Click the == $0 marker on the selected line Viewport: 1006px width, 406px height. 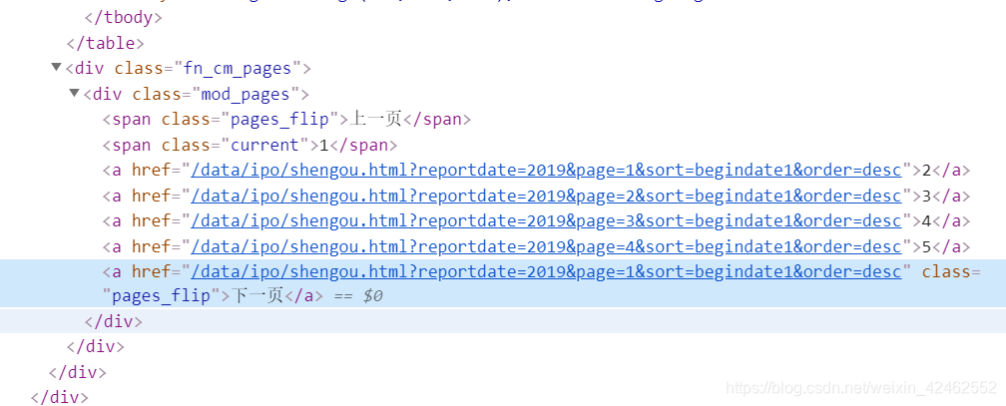point(358,296)
